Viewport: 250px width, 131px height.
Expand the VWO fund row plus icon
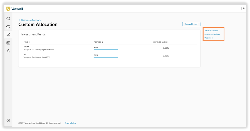click(174, 48)
